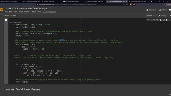The image size is (171, 96).
Task: Open the Help menu
Action: coord(39,12)
